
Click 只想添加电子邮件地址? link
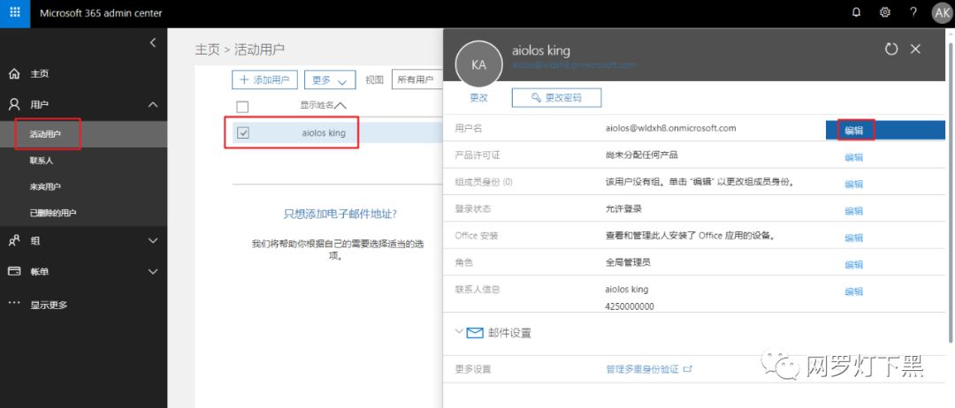click(x=341, y=214)
